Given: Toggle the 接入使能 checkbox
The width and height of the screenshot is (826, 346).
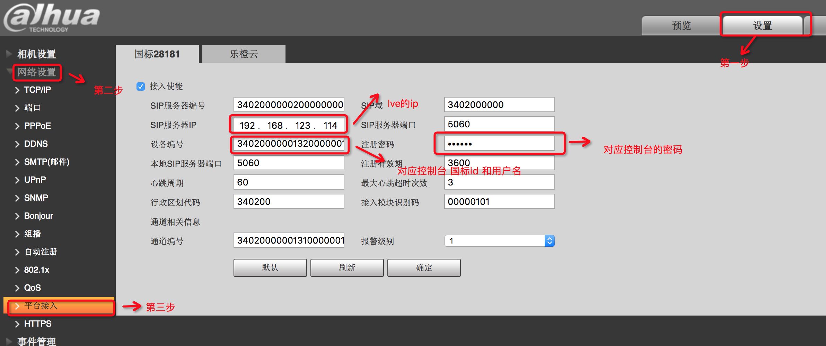Looking at the screenshot, I should coord(141,86).
